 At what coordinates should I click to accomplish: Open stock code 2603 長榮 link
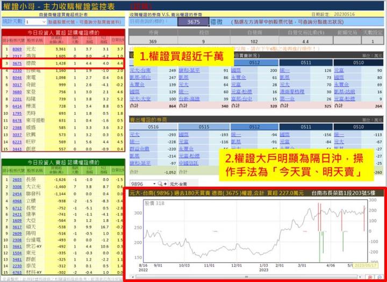(x=17, y=180)
